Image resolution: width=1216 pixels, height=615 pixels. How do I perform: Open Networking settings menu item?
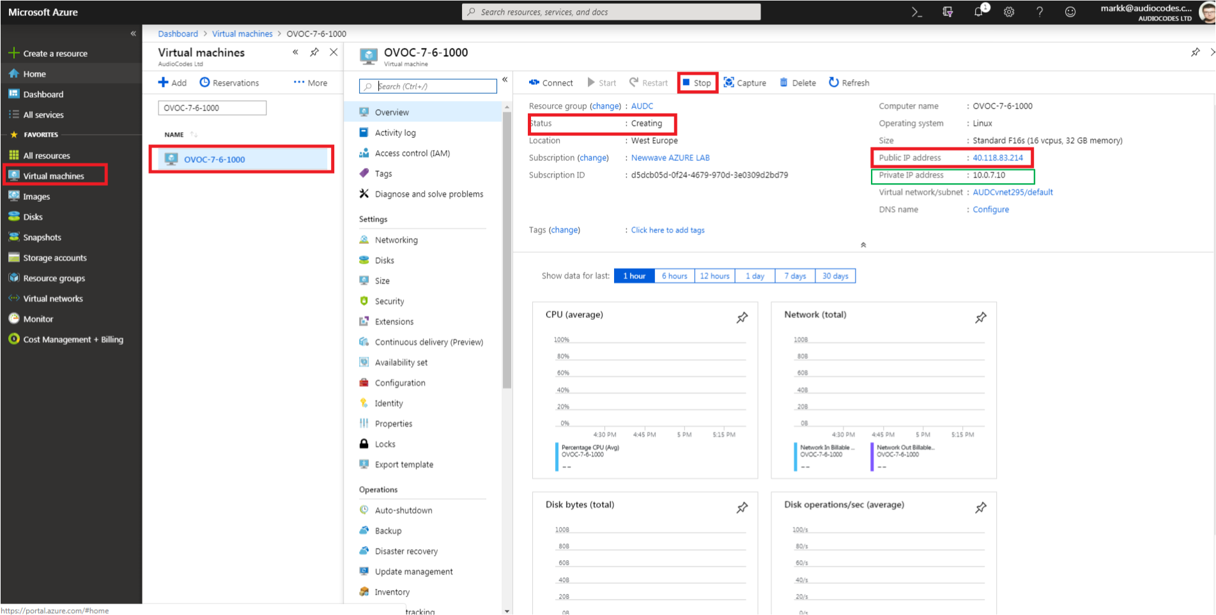[x=396, y=240]
